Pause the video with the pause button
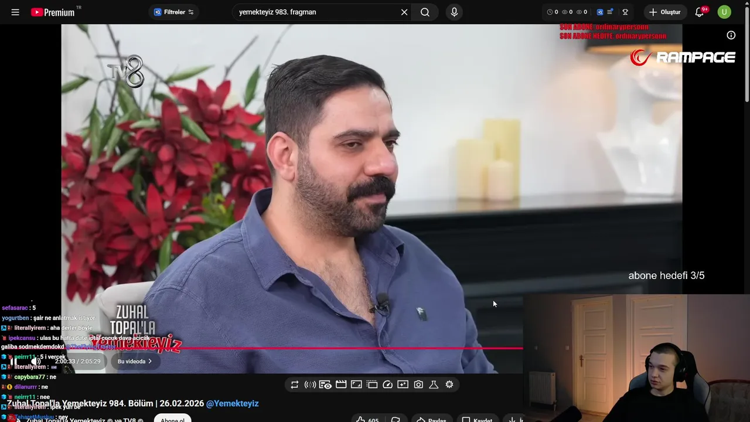 pyautogui.click(x=13, y=361)
